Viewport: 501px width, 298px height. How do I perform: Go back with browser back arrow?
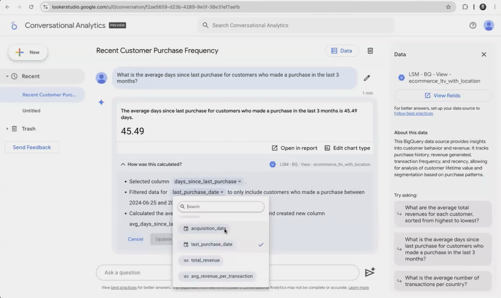[x=7, y=7]
